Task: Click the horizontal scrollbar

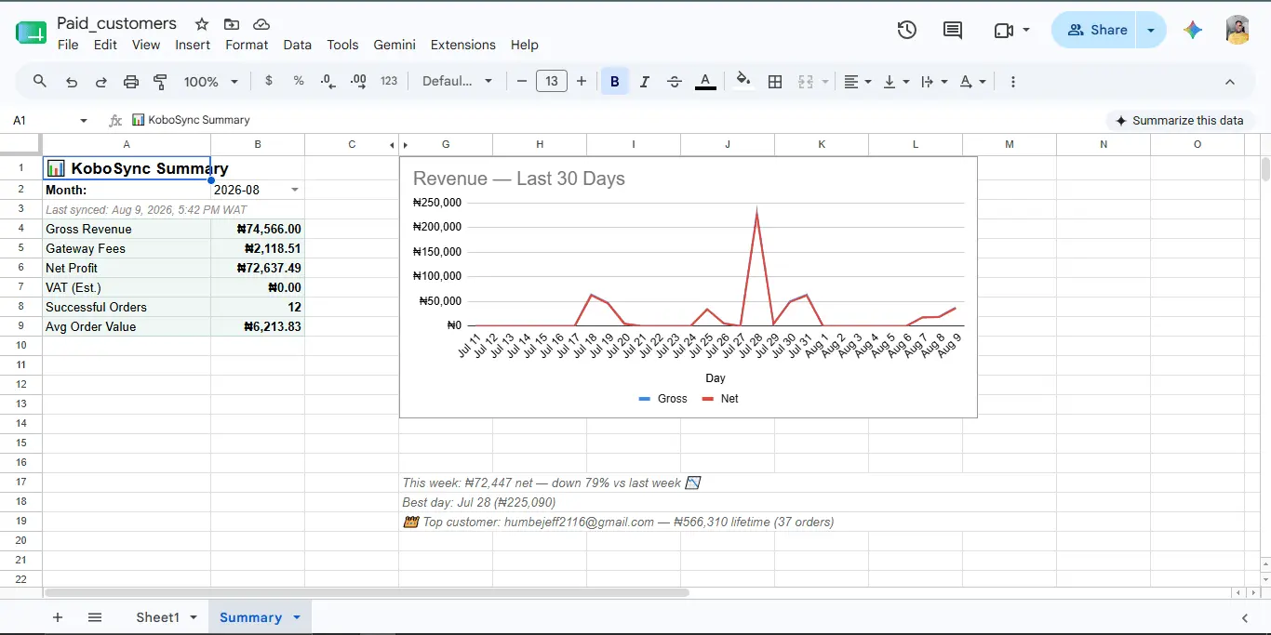Action: point(367,592)
